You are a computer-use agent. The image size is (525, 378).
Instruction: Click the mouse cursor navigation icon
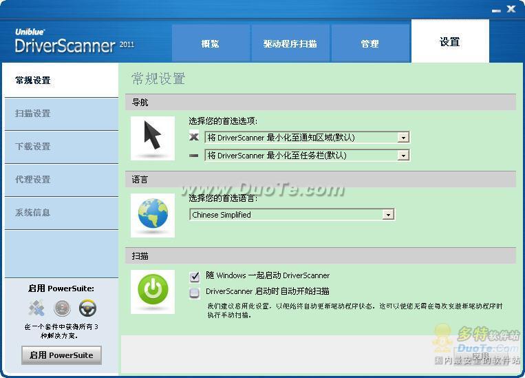(153, 138)
